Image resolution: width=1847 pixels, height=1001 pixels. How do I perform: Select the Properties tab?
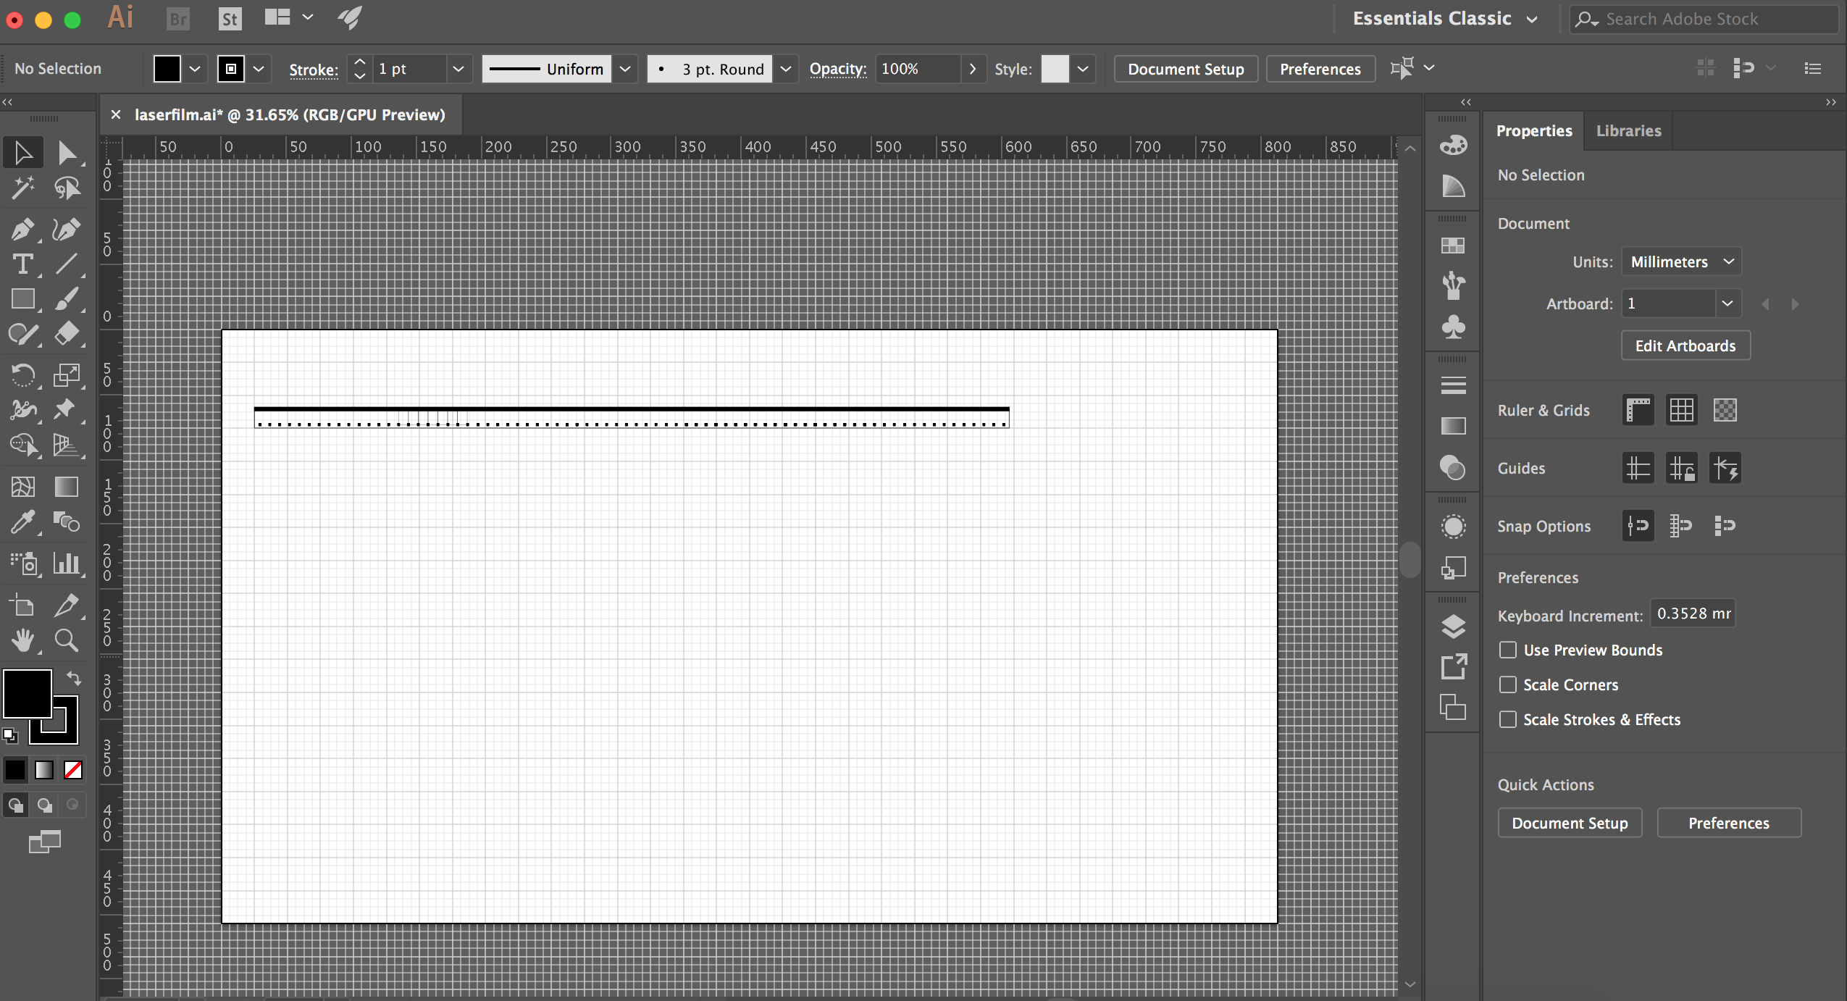pyautogui.click(x=1534, y=130)
